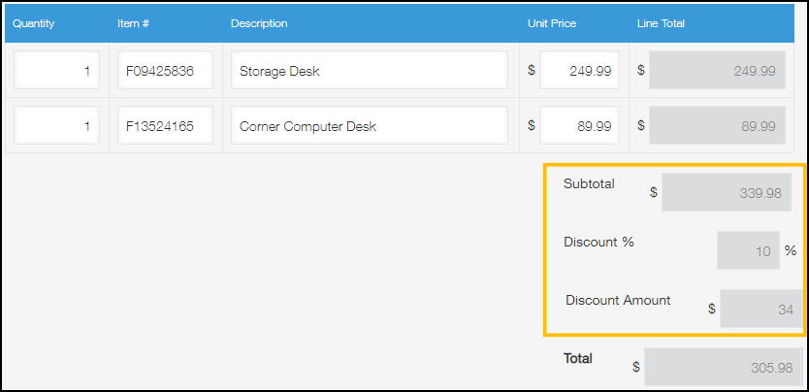This screenshot has width=809, height=392.
Task: Edit the 249.99 unit price field
Action: 579,71
